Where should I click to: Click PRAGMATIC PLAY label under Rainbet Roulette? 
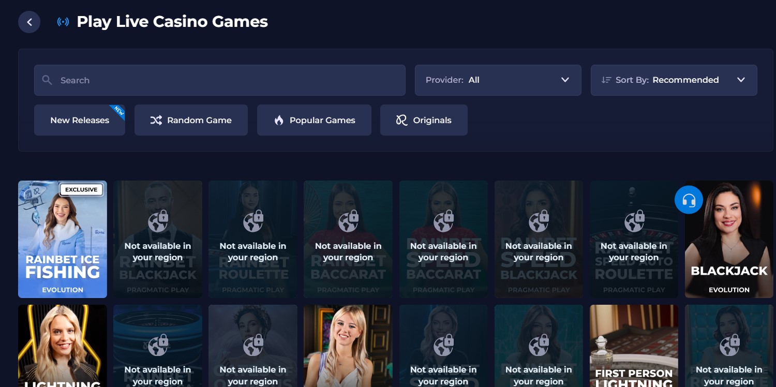tap(253, 290)
